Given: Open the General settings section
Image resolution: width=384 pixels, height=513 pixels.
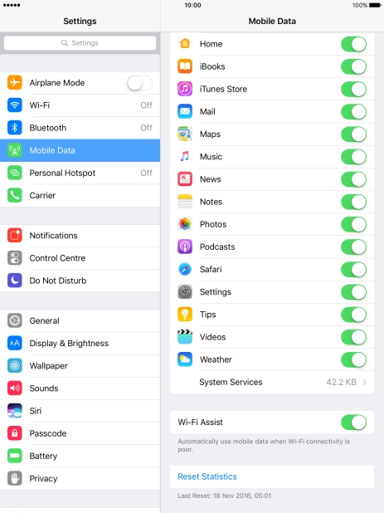Looking at the screenshot, I should [x=80, y=320].
